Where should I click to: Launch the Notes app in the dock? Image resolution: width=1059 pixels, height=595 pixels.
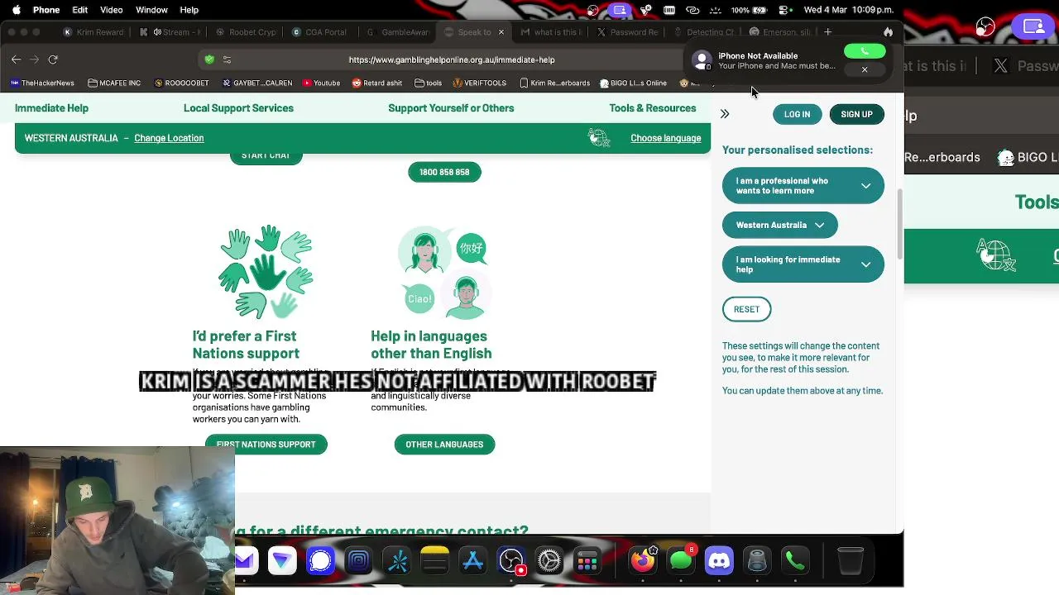434,561
